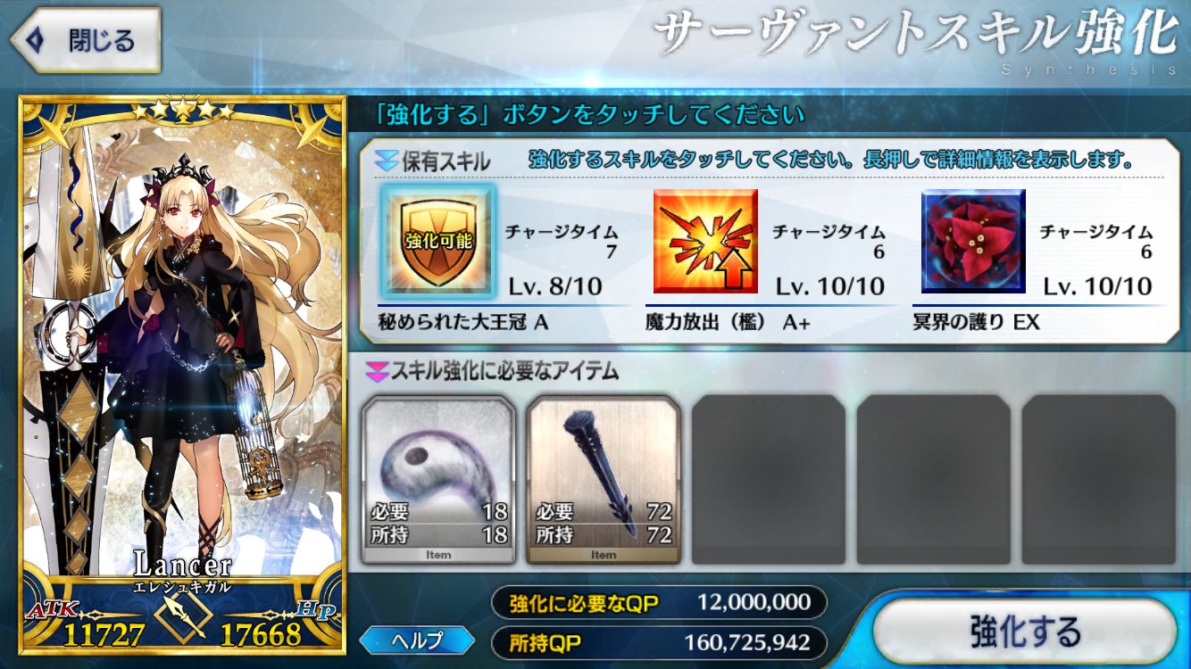The image size is (1191, 669).
Task: Select the red flower skill icon
Action: (973, 241)
